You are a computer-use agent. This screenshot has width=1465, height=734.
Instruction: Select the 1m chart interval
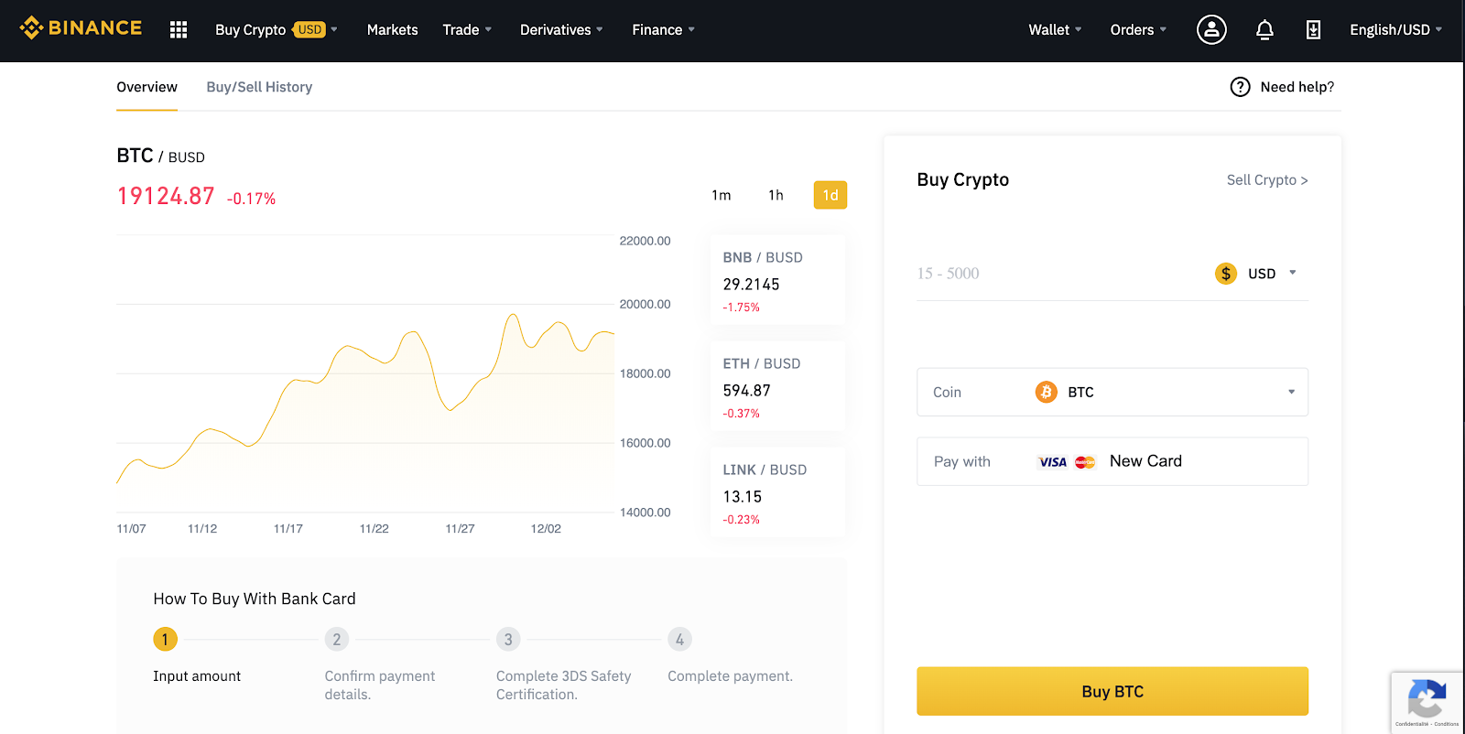point(722,195)
